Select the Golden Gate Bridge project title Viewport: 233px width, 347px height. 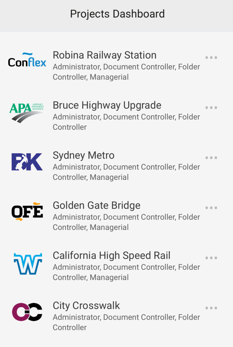coord(96,205)
